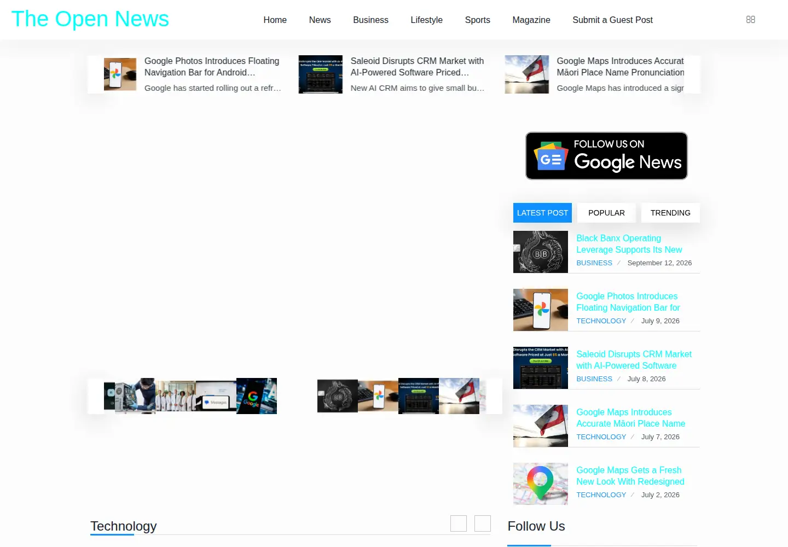Image resolution: width=788 pixels, height=547 pixels.
Task: Open sidebar Saleoid Disrupts CRM Market article
Action: click(634, 360)
